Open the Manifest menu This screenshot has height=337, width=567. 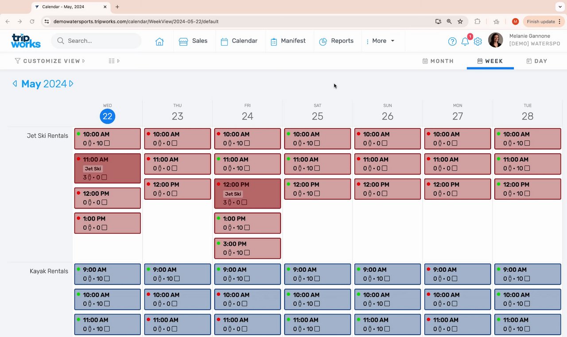(288, 41)
